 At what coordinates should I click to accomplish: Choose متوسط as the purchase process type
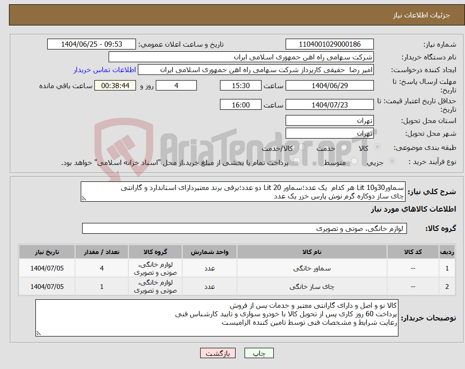coord(355,161)
